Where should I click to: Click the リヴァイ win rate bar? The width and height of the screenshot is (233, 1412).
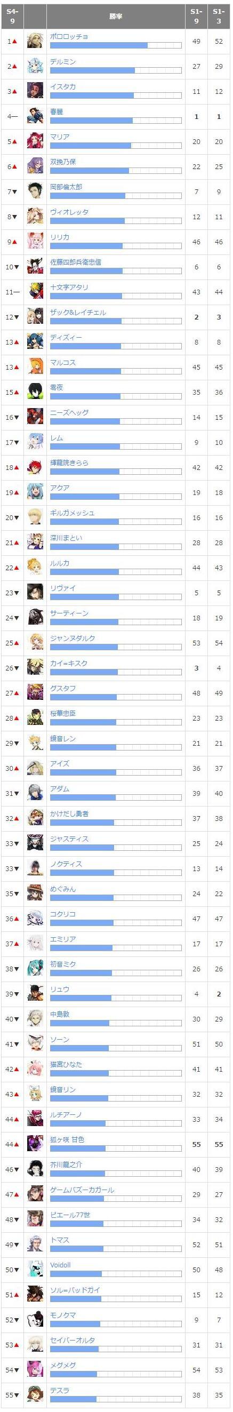(116, 597)
